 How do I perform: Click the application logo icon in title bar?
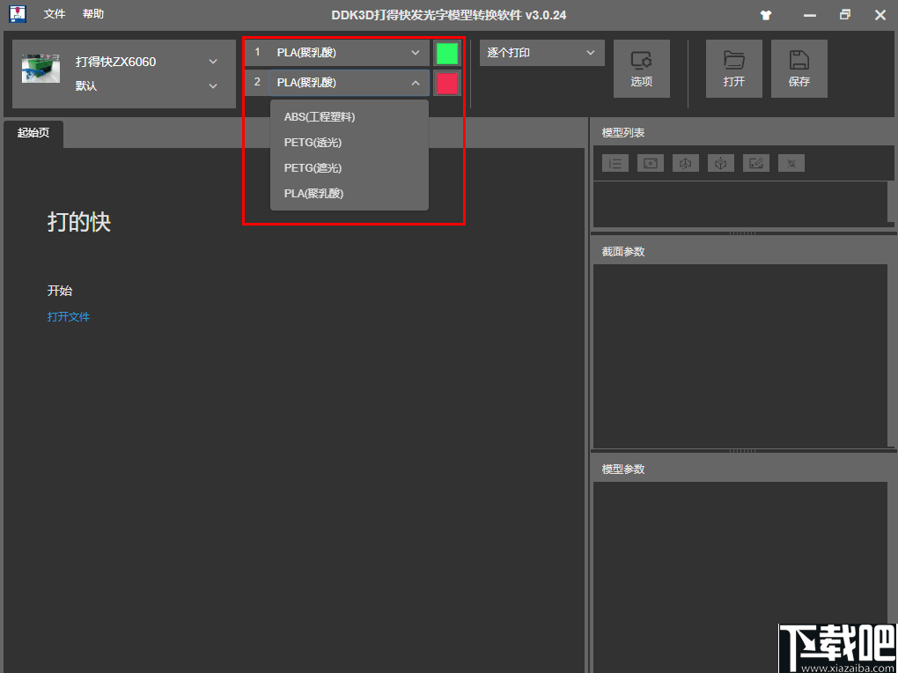(x=17, y=14)
